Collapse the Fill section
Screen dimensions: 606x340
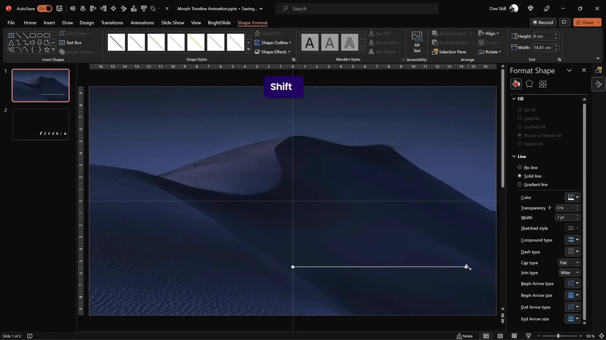coord(514,99)
